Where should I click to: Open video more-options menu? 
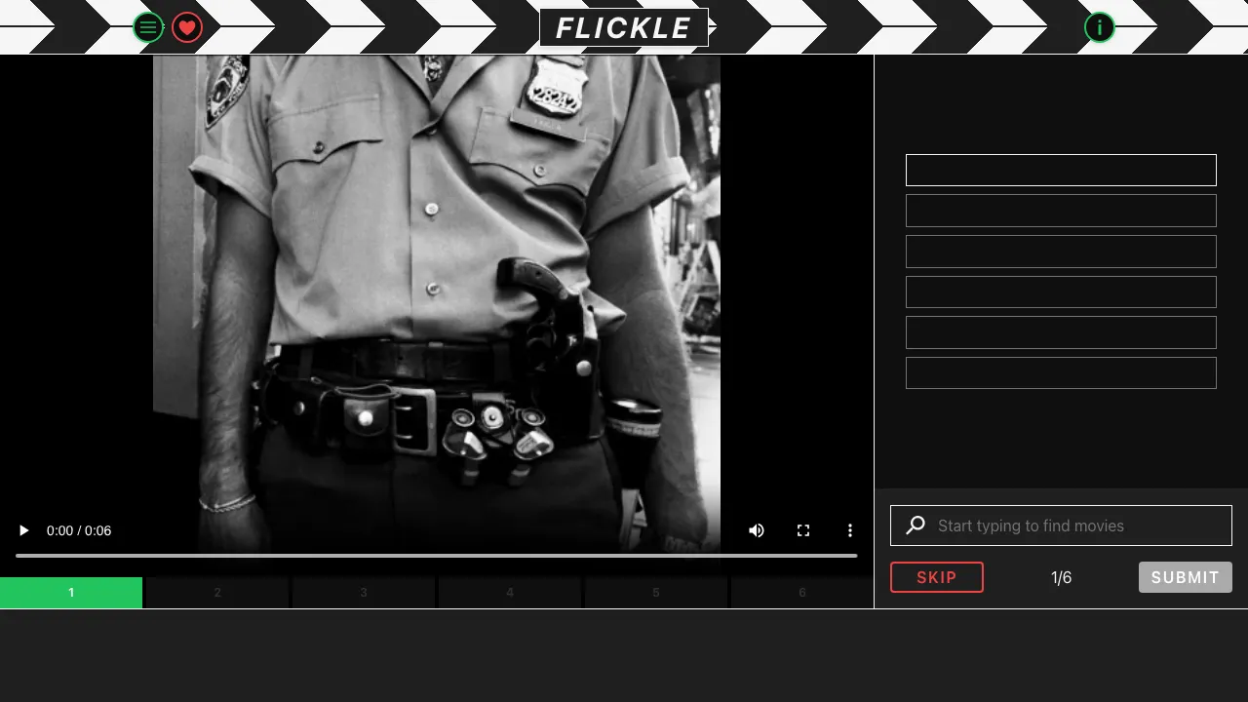coord(850,530)
